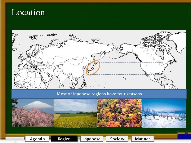Click the world map image
This screenshot has height=143, width=191.
click(99, 60)
